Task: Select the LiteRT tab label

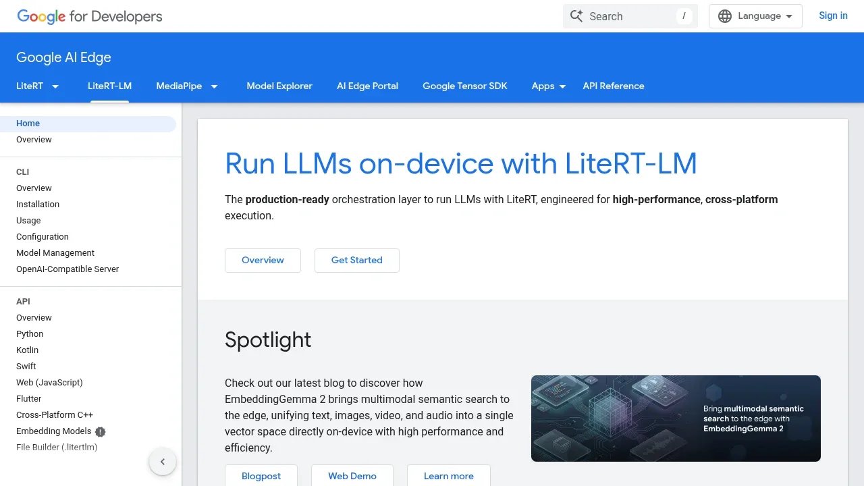Action: [x=30, y=86]
